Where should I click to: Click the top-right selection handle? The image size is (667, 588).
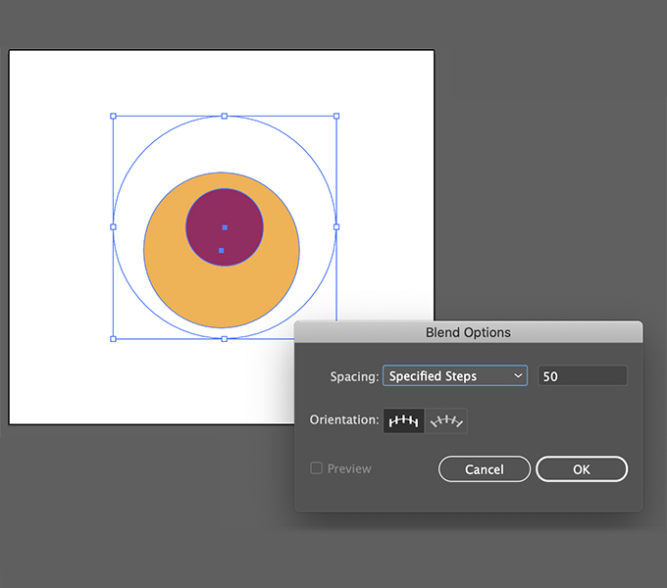(336, 116)
